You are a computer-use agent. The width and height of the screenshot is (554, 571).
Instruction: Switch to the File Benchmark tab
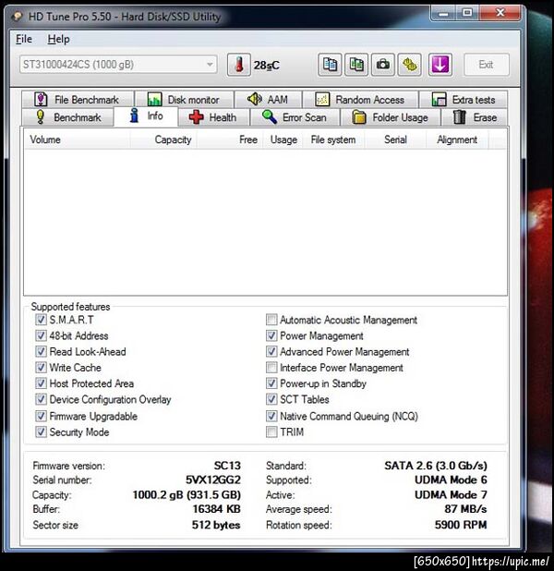78,99
